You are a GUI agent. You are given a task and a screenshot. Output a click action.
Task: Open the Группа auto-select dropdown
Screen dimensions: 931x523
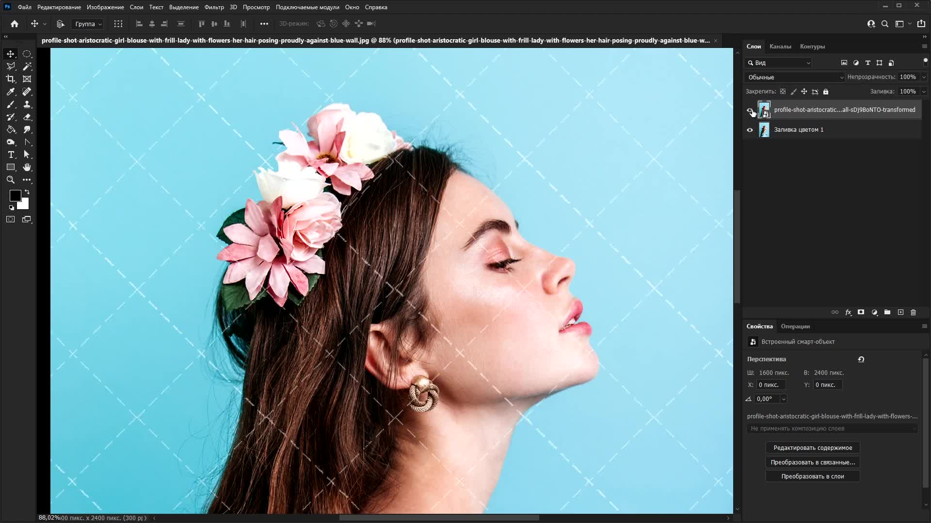(x=88, y=24)
